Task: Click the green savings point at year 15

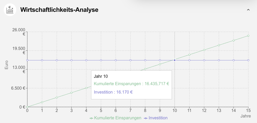Action: coord(248,36)
